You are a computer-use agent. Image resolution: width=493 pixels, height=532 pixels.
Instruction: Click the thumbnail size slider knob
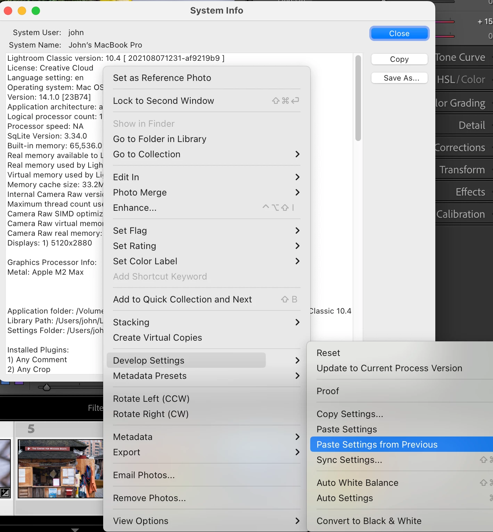pos(46,387)
